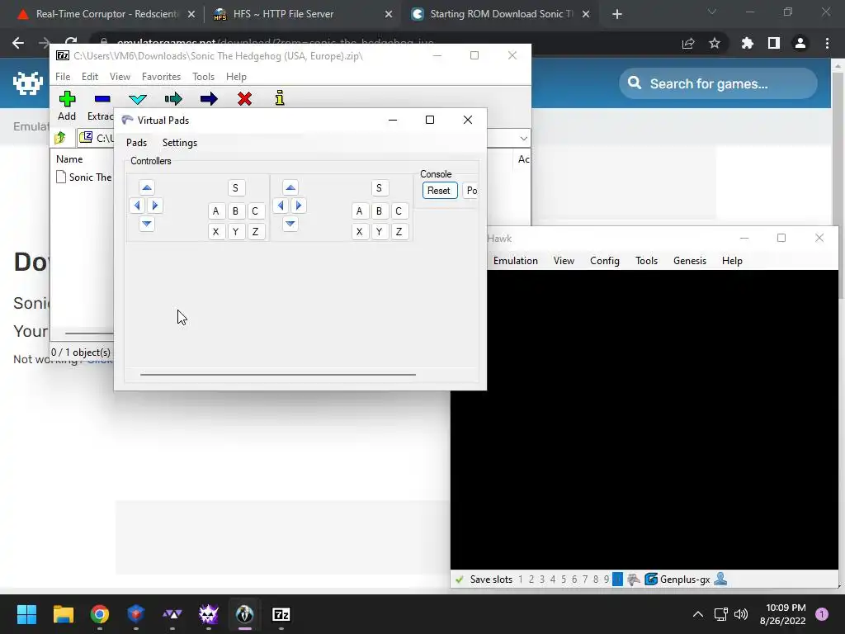
Task: Click the Chrome profile avatar icon
Action: [x=800, y=43]
